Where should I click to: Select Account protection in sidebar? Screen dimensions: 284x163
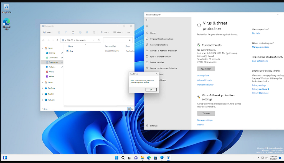pyautogui.click(x=168, y=45)
